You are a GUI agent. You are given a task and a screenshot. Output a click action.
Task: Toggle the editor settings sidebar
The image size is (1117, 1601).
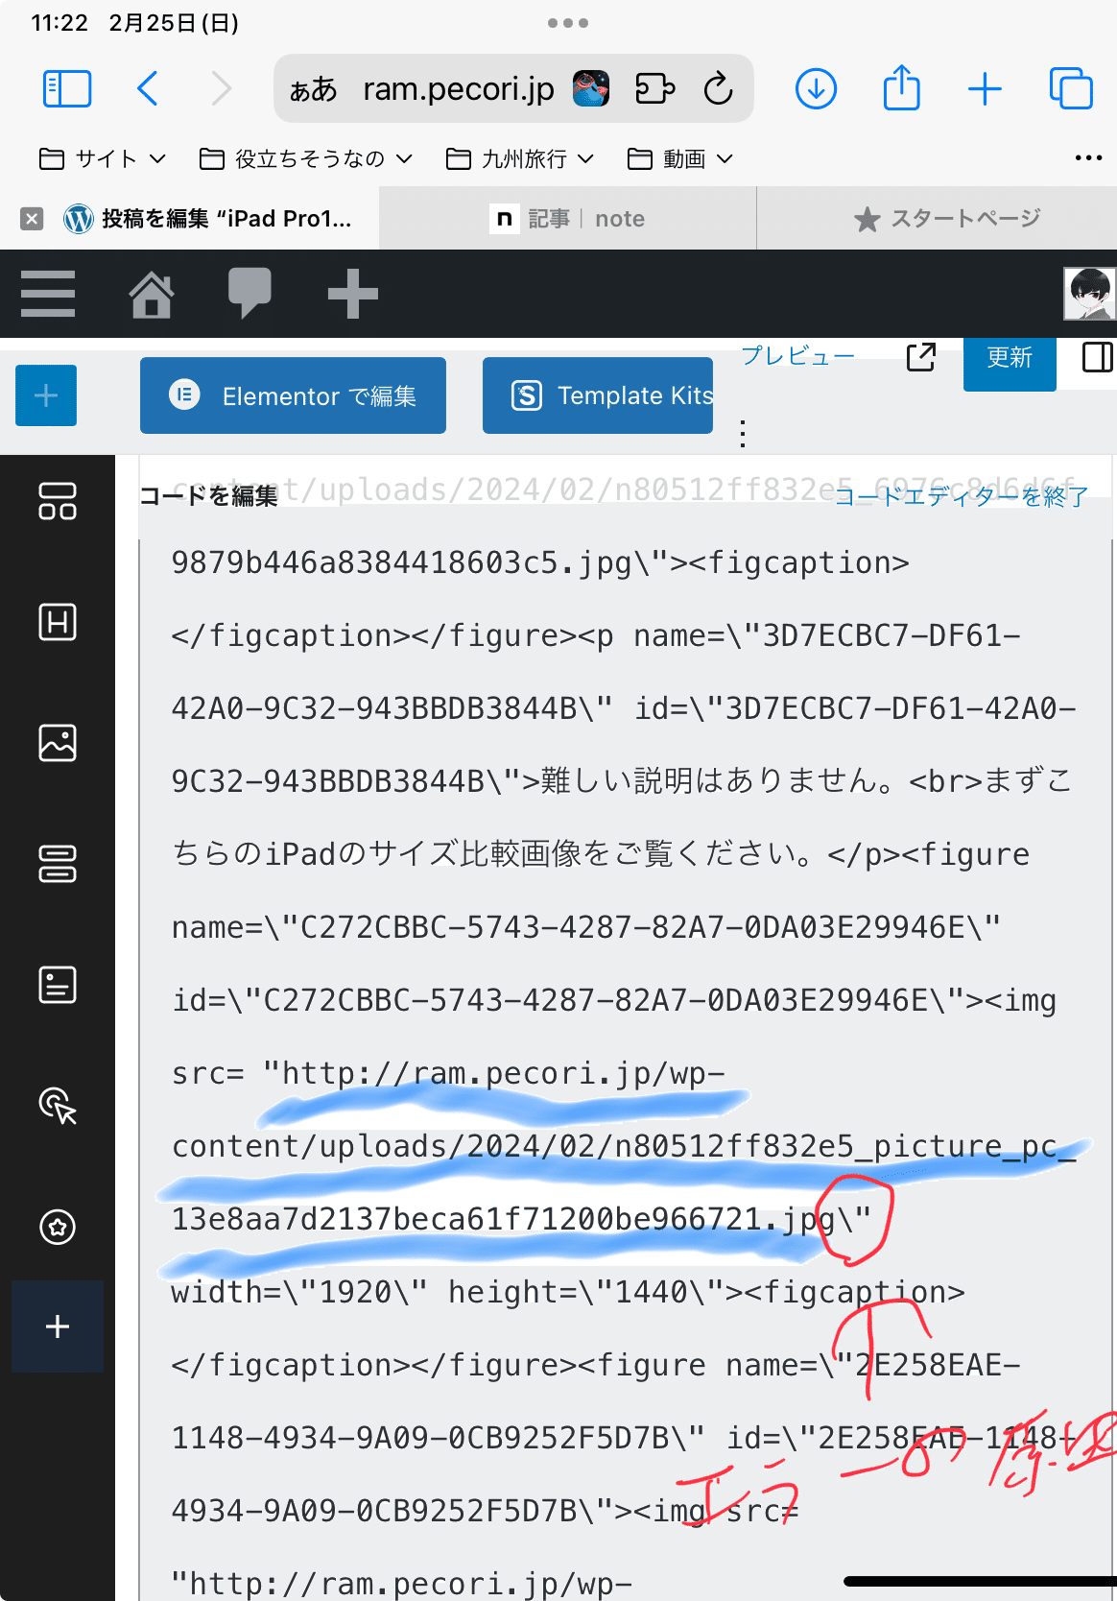click(x=1098, y=357)
